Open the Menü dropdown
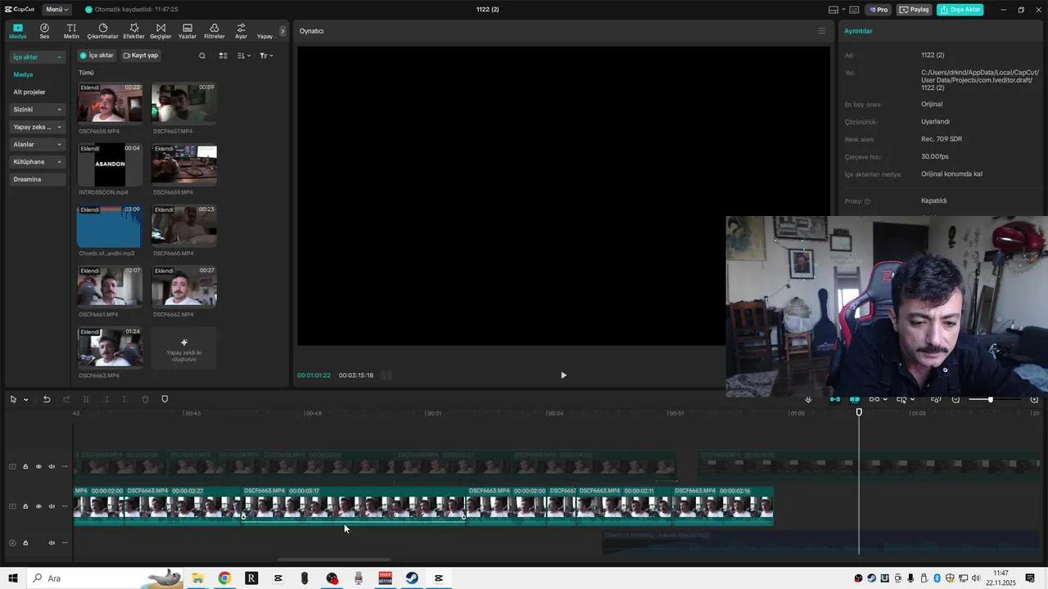1048x589 pixels. coord(57,10)
